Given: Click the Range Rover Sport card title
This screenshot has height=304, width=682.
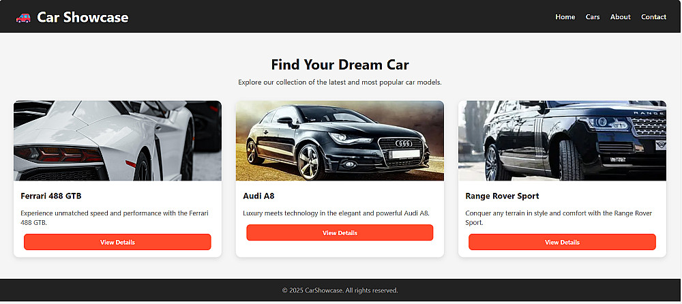Looking at the screenshot, I should tap(502, 196).
